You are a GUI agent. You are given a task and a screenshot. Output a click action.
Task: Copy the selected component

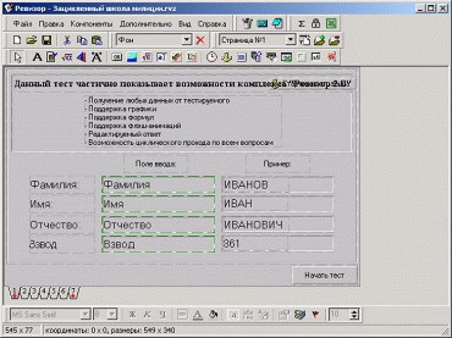[x=82, y=40]
